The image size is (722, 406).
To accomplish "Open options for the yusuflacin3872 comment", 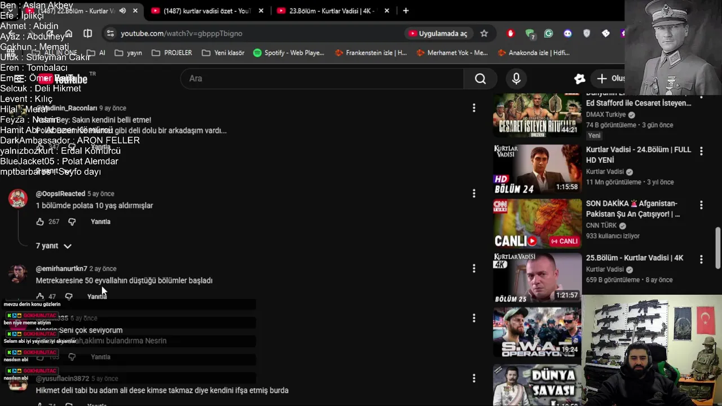I will click(474, 378).
